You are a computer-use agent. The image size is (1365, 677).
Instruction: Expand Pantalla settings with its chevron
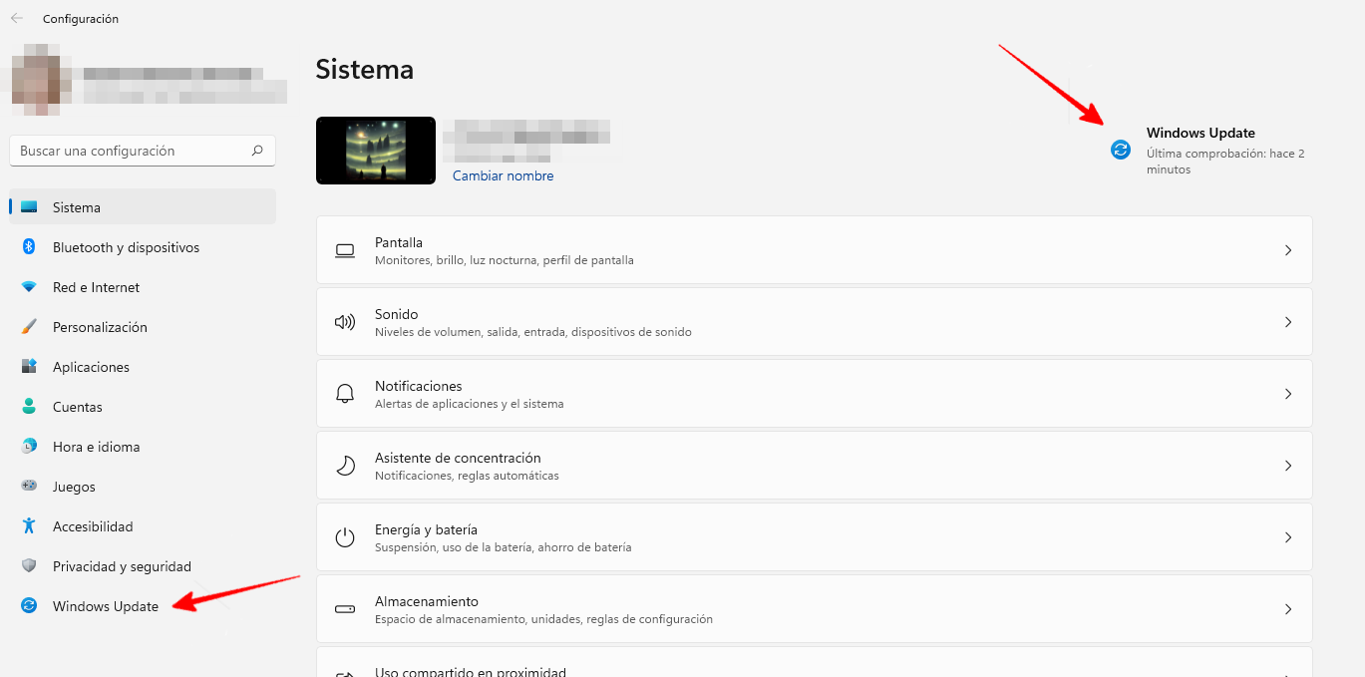1288,250
